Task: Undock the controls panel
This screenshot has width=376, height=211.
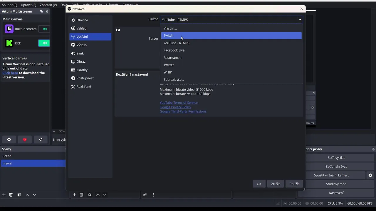Action: [x=373, y=149]
